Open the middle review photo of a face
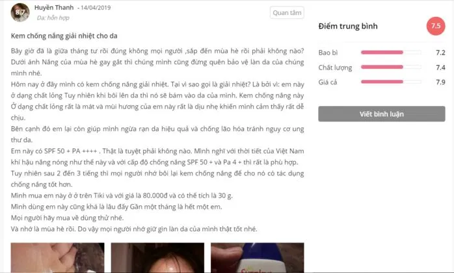The width and height of the screenshot is (454, 273). click(x=157, y=257)
